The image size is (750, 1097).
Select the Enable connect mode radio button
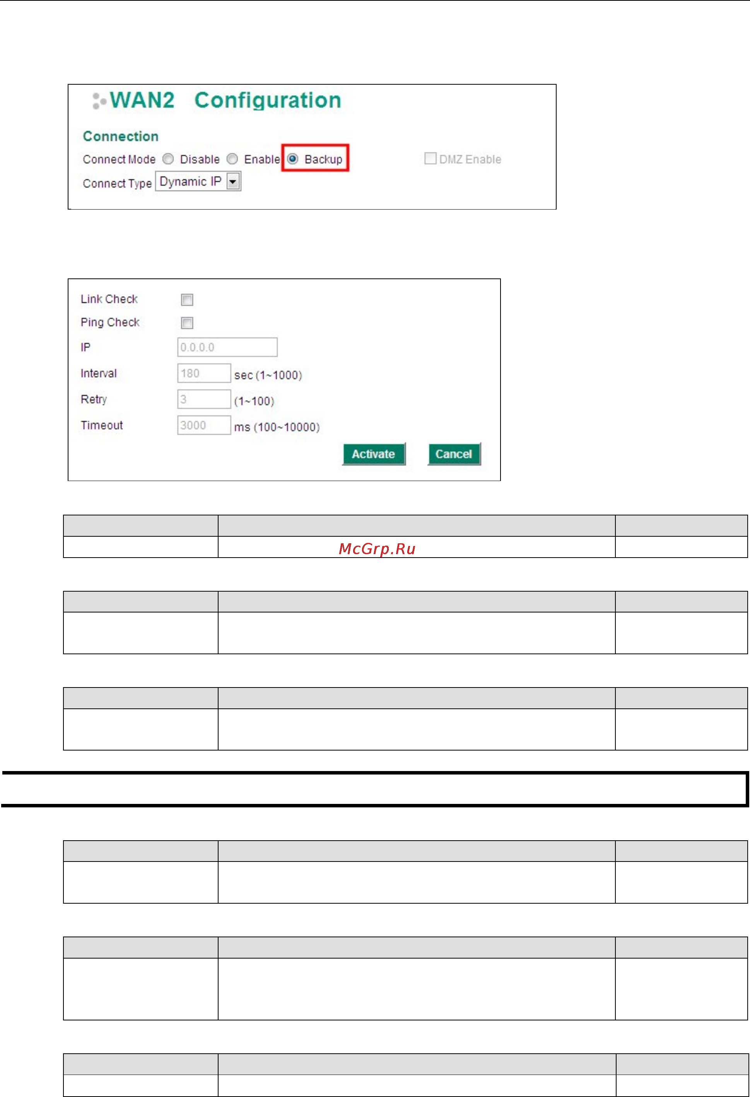[232, 159]
